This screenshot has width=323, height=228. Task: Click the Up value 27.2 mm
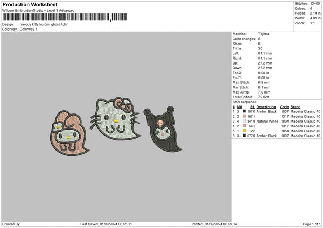click(265, 63)
